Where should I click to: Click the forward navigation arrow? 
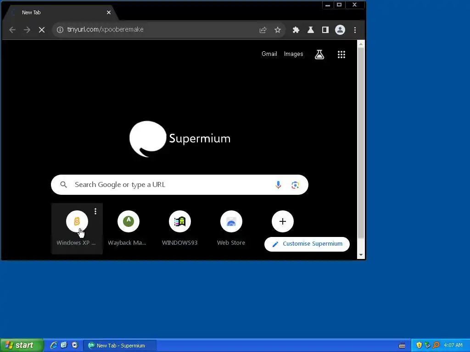tap(27, 30)
